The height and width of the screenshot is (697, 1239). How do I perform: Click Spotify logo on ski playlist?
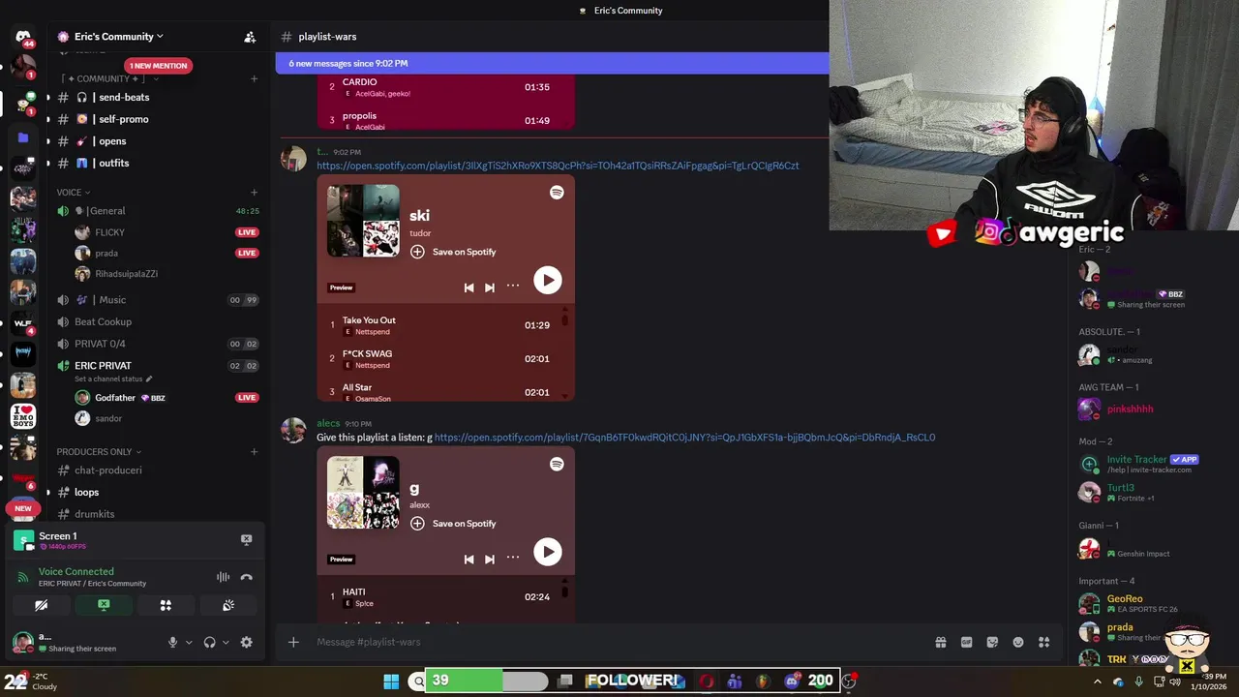coord(557,193)
